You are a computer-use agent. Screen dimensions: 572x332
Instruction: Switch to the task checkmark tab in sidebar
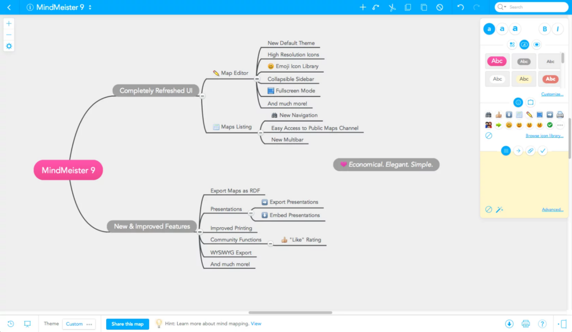tap(543, 151)
